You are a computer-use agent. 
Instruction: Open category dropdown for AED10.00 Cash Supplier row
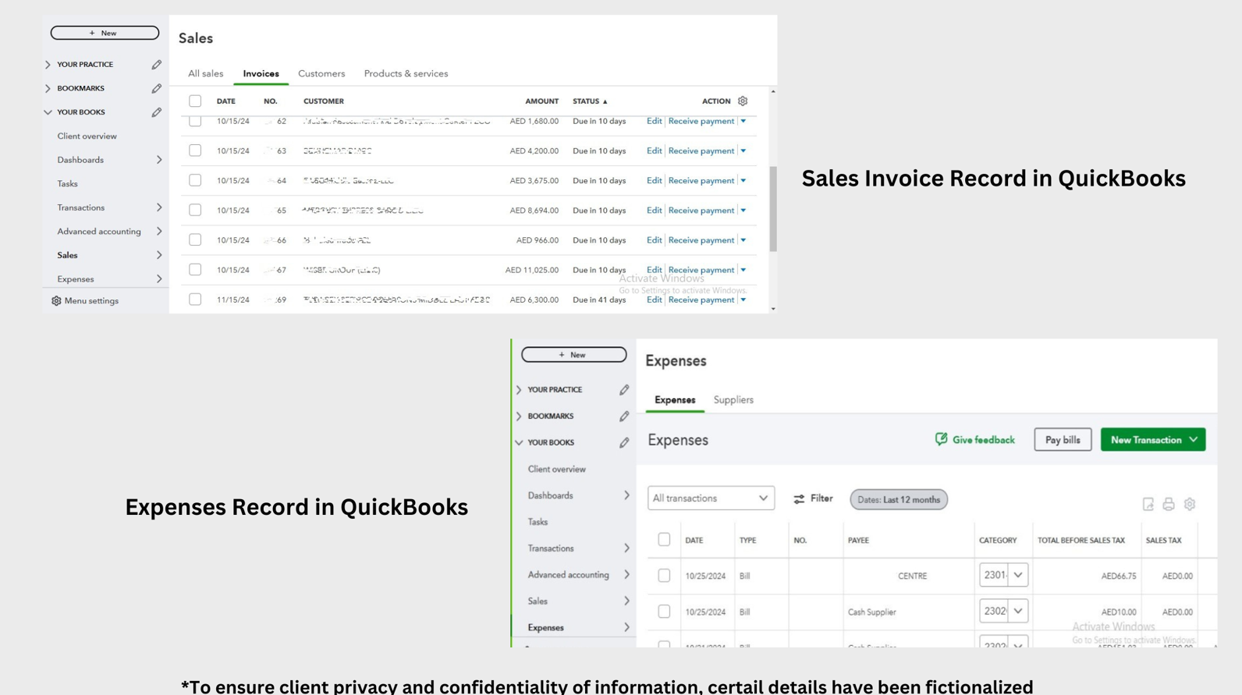[1018, 611]
